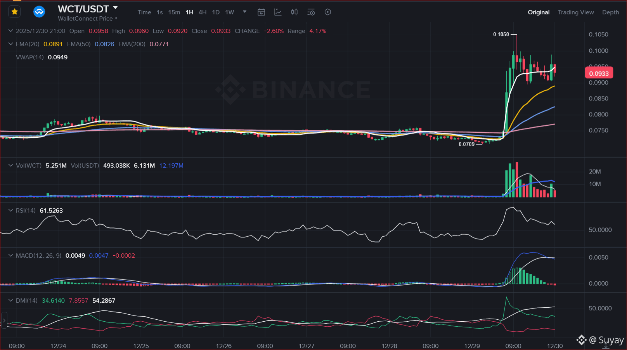
Task: Switch to the Depth chart
Action: 610,12
